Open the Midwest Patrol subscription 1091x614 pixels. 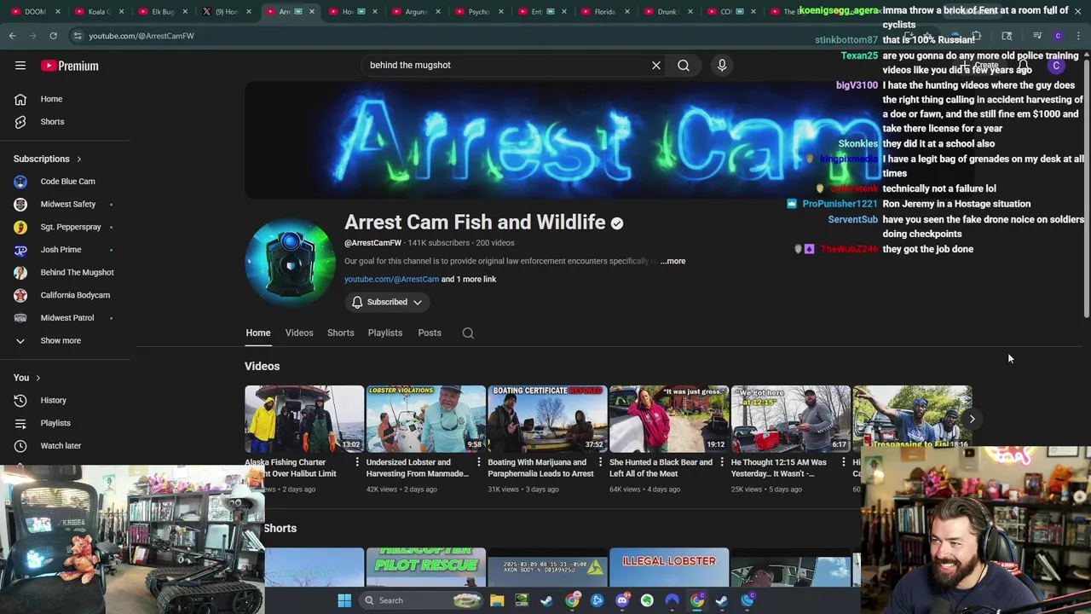66,318
